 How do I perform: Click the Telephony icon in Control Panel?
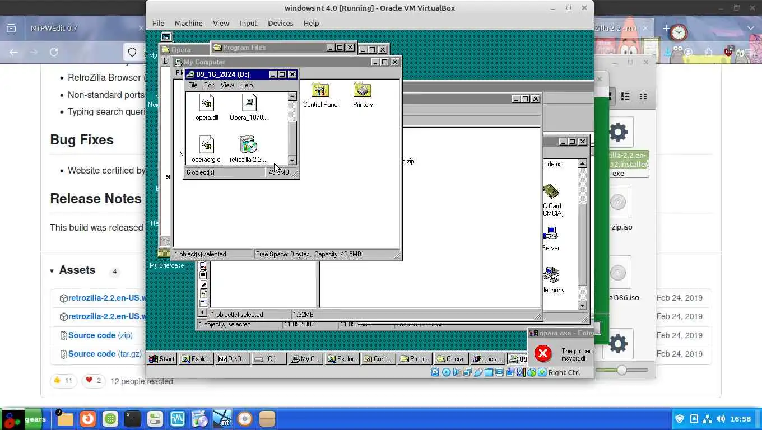pos(551,275)
